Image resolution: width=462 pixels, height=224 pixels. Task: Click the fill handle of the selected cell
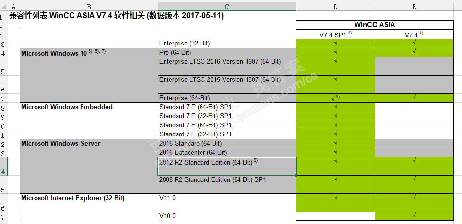[296, 175]
